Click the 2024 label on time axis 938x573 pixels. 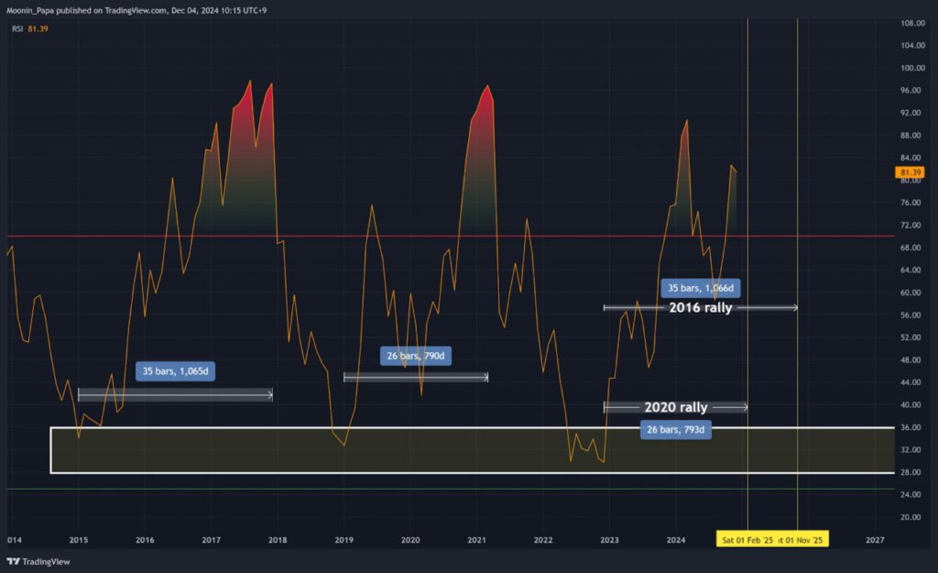click(676, 540)
